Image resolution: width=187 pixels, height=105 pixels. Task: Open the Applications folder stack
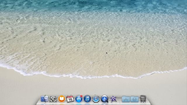tap(126, 99)
